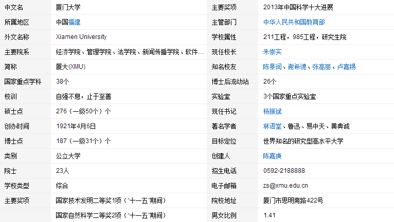Click the 实验室 row label

pos(221,97)
